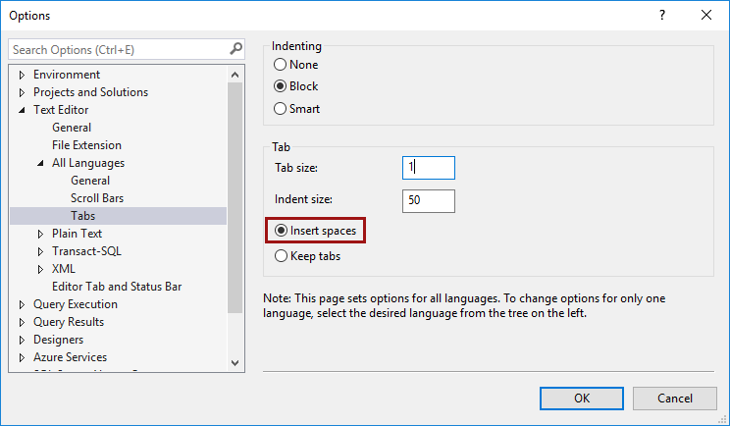Expand the Transact-SQL node
730x426 pixels.
coord(40,251)
